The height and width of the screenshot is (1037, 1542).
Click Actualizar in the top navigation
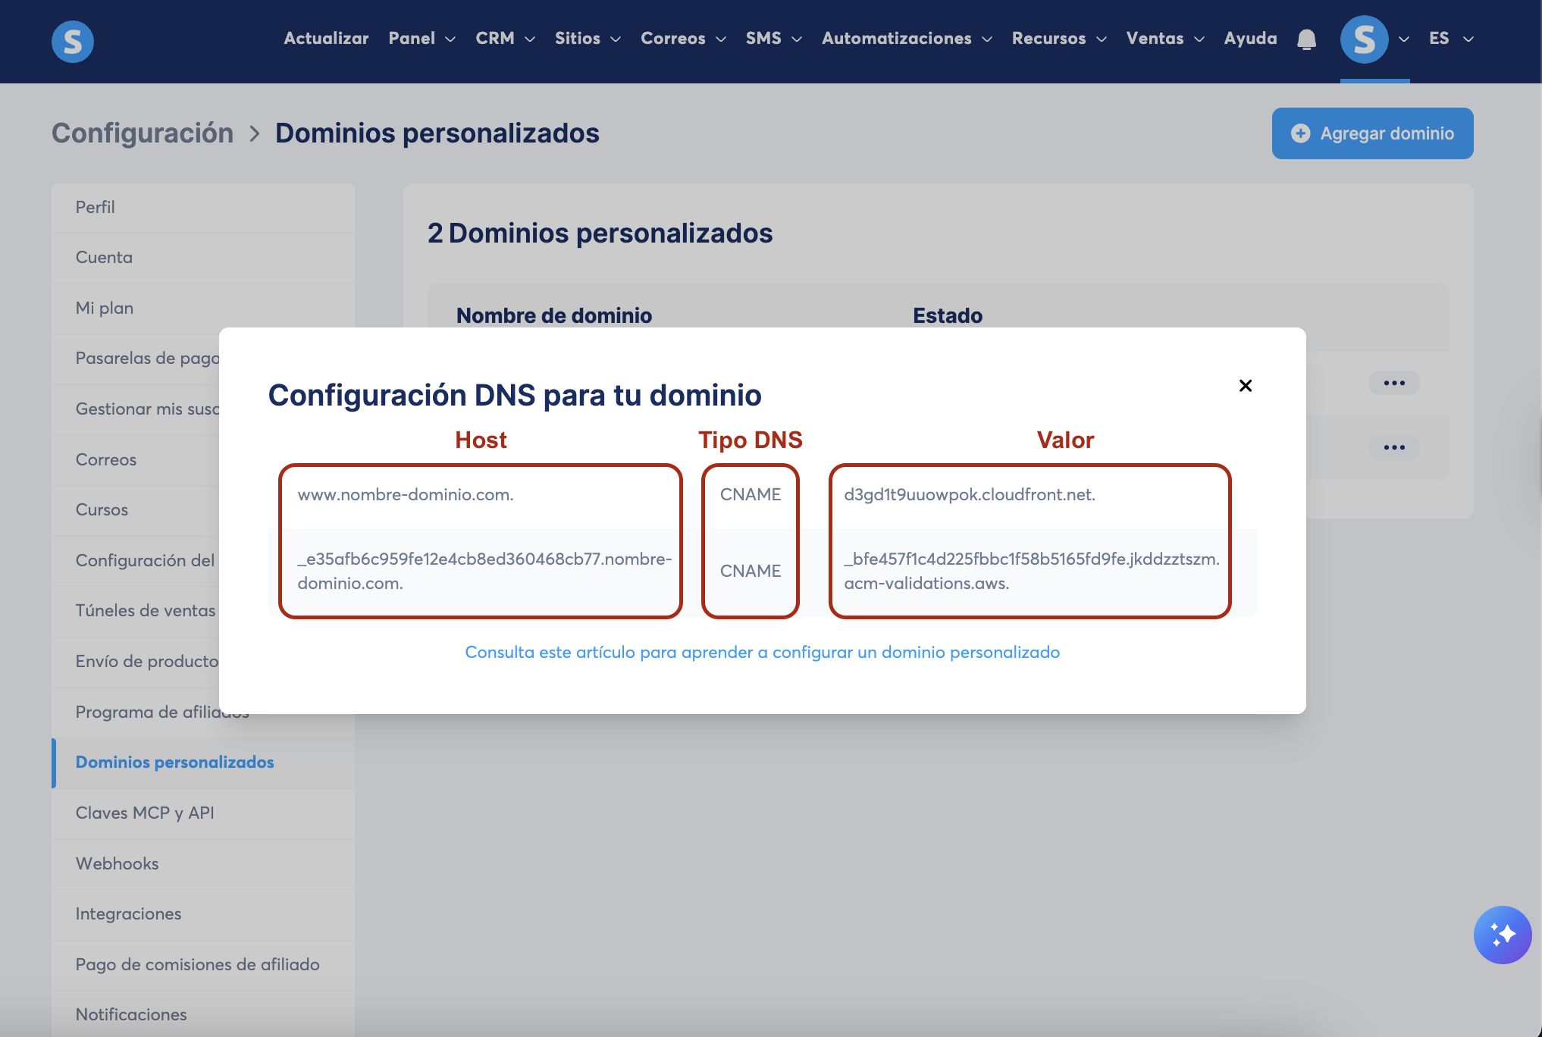326,39
